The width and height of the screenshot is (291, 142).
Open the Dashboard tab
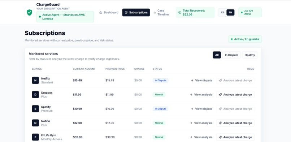pyautogui.click(x=109, y=12)
